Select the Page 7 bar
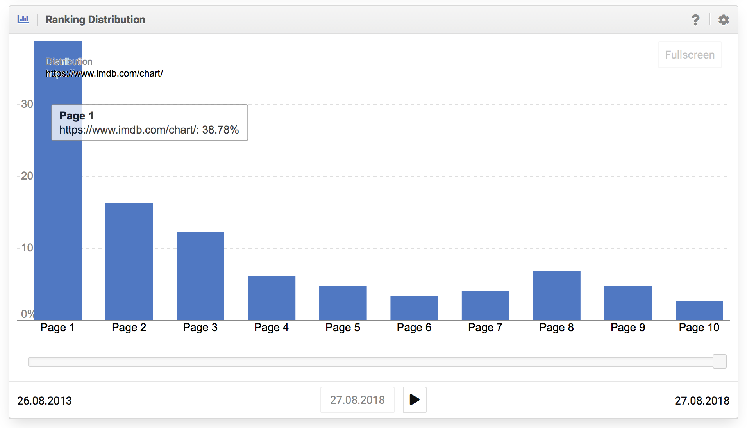Image resolution: width=747 pixels, height=428 pixels. click(485, 305)
